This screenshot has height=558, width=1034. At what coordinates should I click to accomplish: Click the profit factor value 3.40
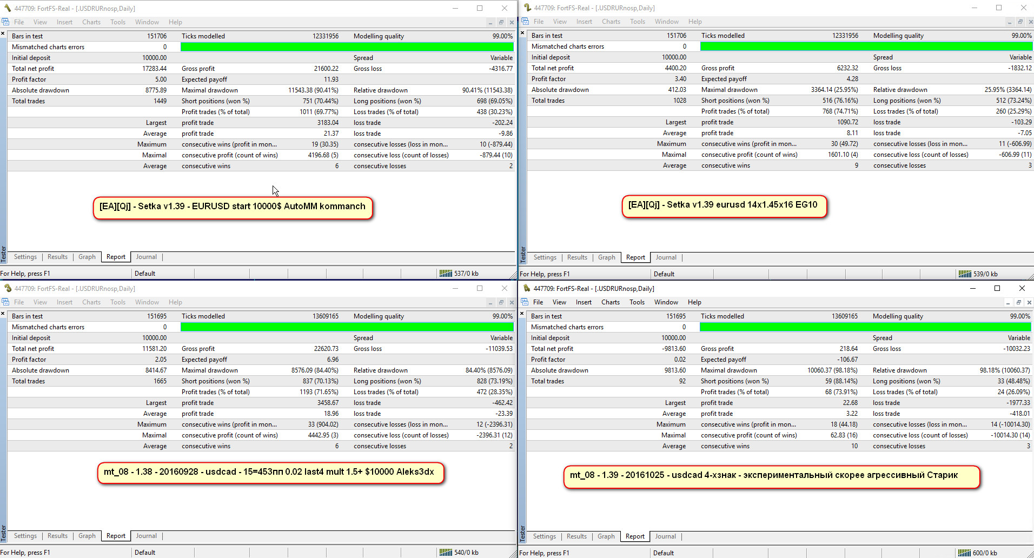(x=680, y=79)
